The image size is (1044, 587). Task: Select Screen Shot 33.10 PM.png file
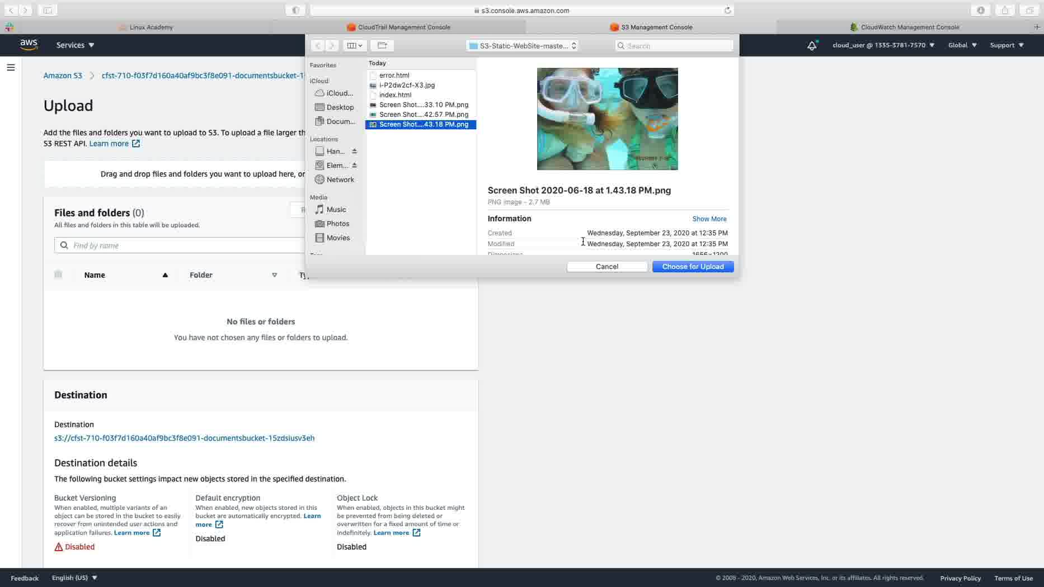421,105
